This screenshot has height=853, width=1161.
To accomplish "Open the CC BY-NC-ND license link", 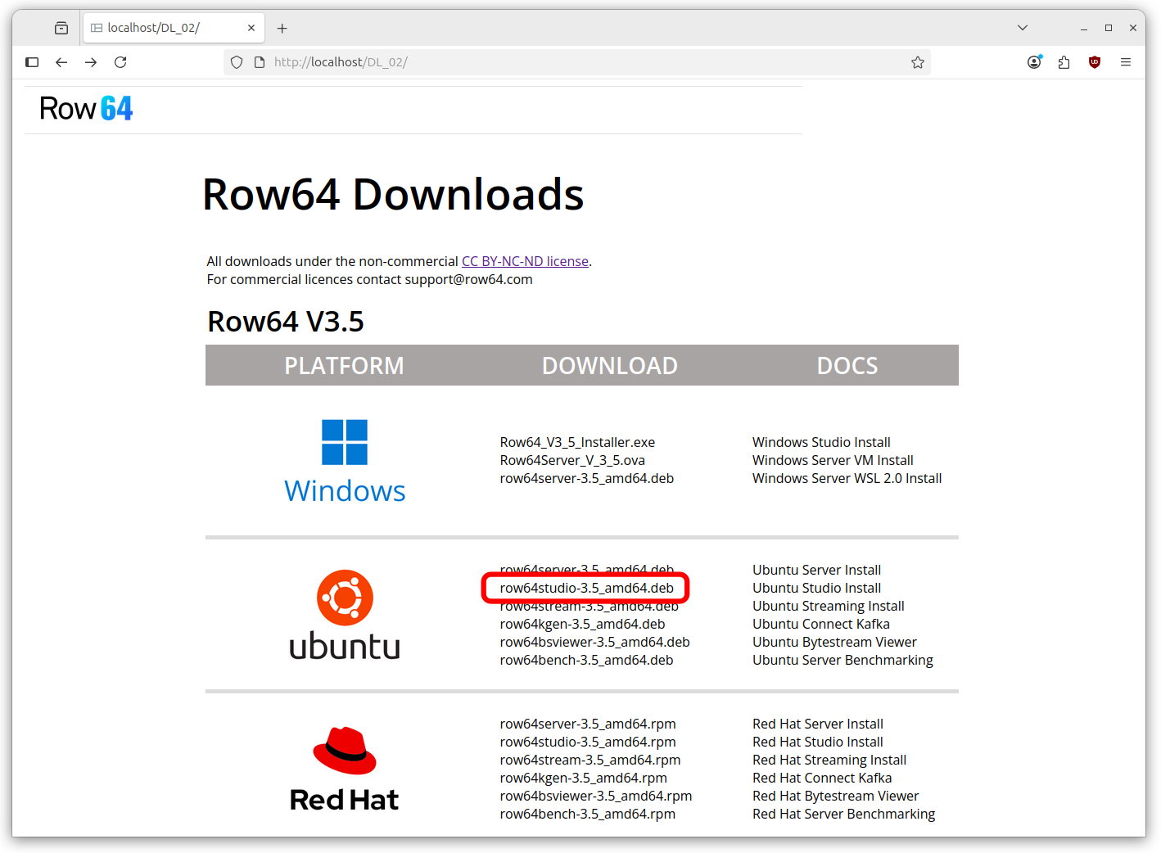I will pos(525,261).
